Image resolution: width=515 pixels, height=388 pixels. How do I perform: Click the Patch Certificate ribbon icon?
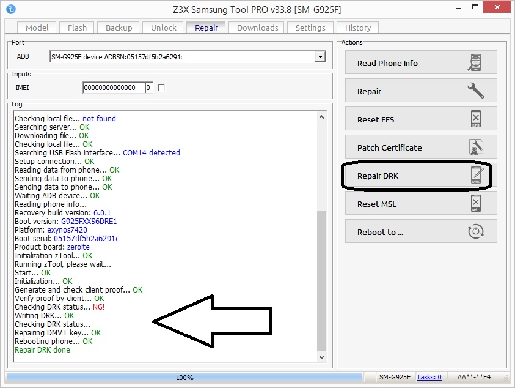pyautogui.click(x=476, y=147)
